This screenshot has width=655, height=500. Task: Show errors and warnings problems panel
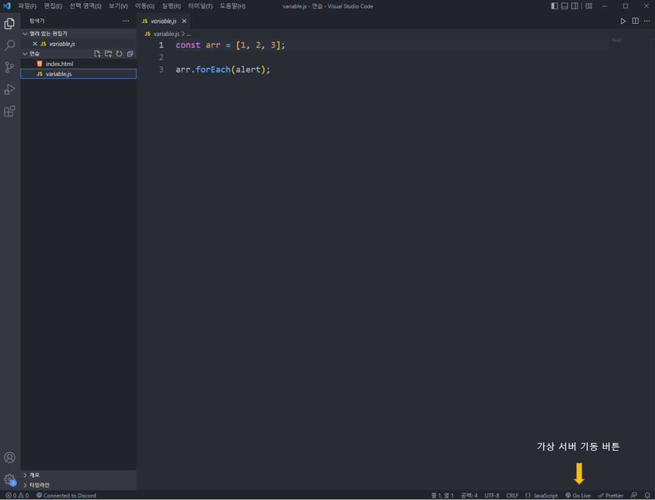pyautogui.click(x=17, y=496)
